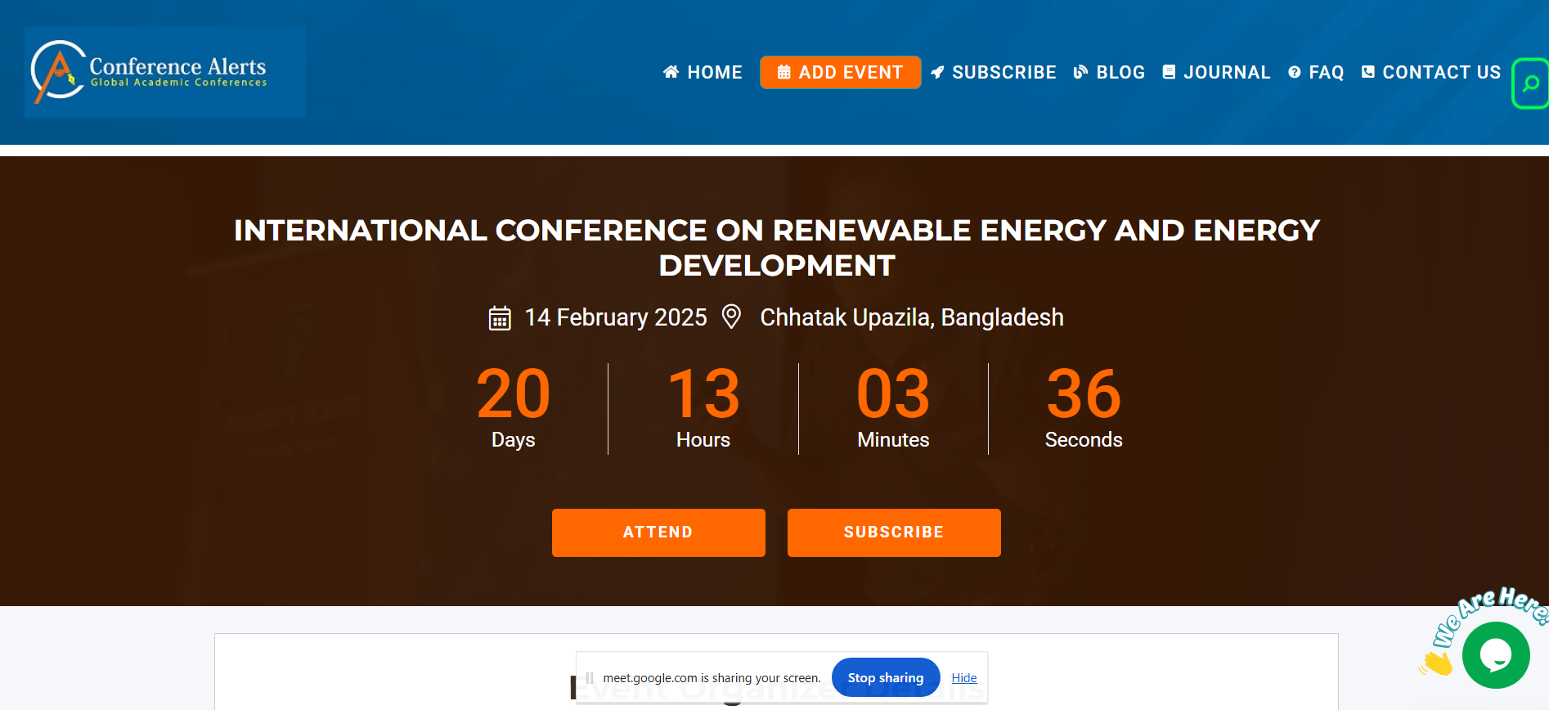The image size is (1549, 710).
Task: Select the FAQ question mark icon
Action: [x=1294, y=72]
